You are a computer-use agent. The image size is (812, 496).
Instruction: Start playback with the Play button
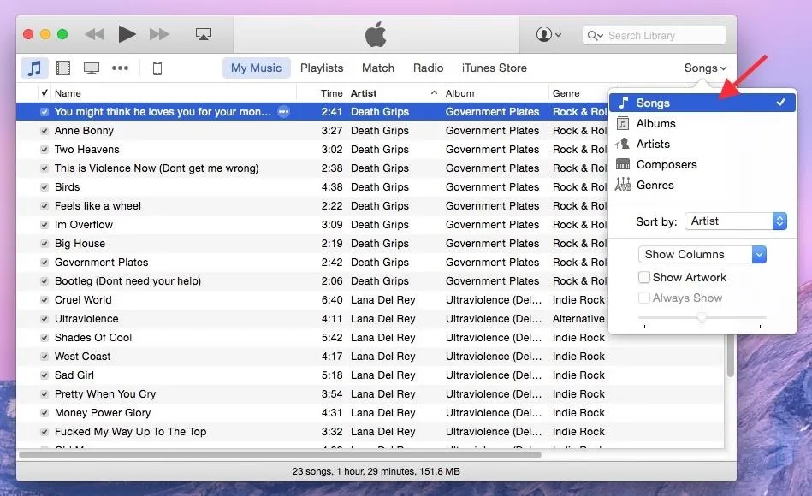point(127,34)
